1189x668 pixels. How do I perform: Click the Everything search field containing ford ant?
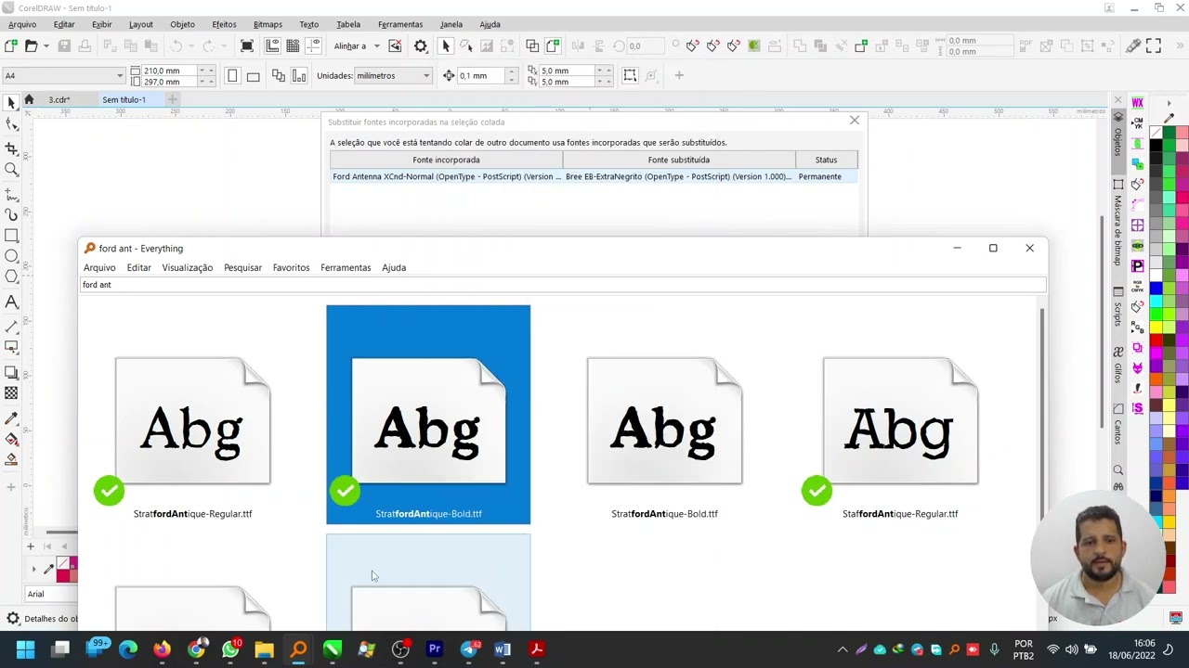click(563, 285)
